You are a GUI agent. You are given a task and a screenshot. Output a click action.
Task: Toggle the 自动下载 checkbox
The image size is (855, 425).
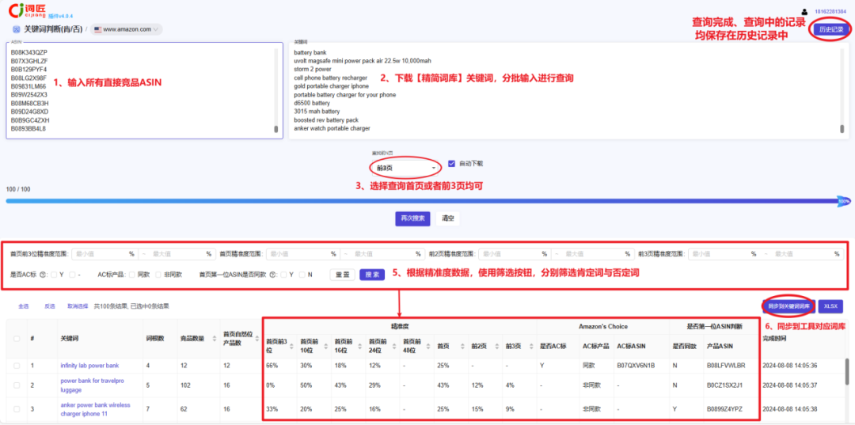coord(451,163)
